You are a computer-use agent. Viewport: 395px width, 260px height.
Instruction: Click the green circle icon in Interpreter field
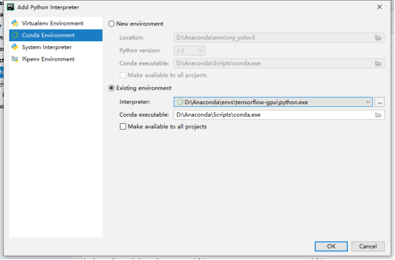pyautogui.click(x=180, y=102)
